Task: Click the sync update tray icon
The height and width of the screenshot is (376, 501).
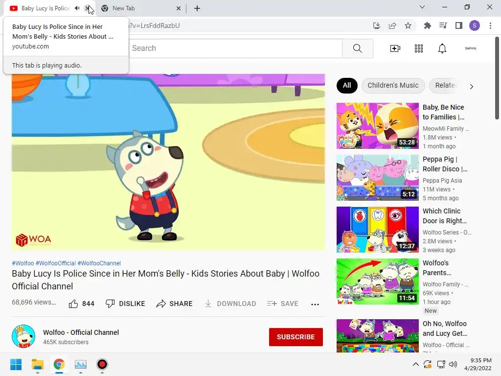Action: pyautogui.click(x=428, y=364)
